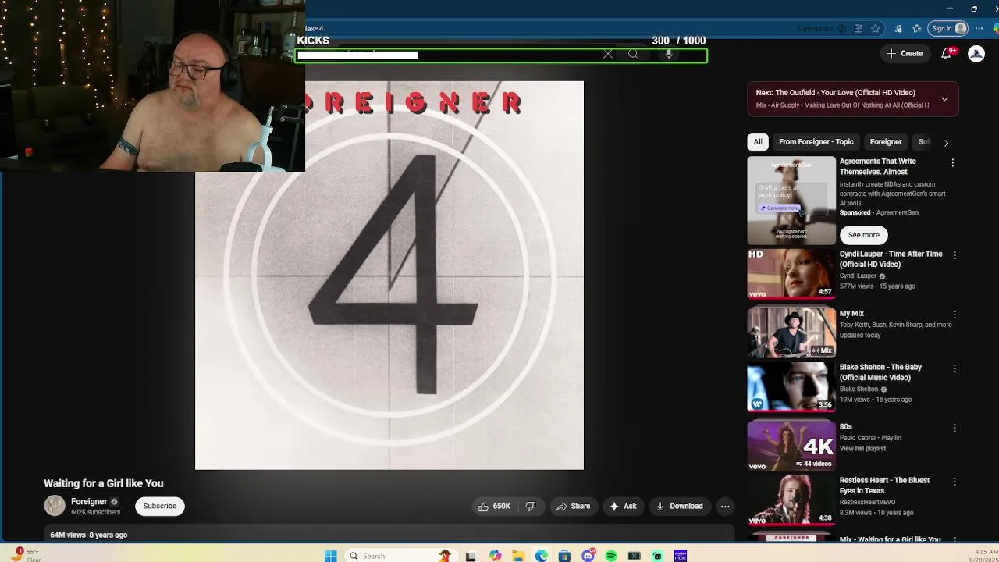Open the Edge favorites list icon

917,29
